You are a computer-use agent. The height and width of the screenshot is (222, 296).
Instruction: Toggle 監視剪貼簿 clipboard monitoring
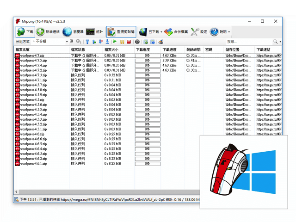coord(121,32)
